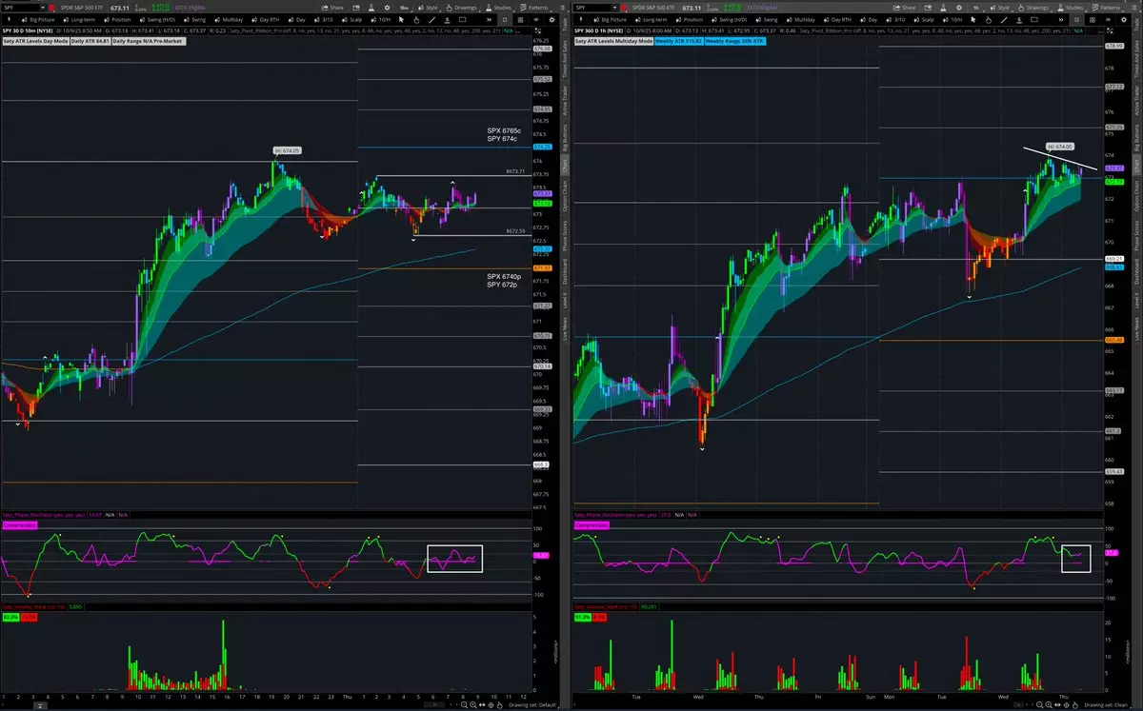
Task: Click the Share button in left chart
Action: [332, 7]
